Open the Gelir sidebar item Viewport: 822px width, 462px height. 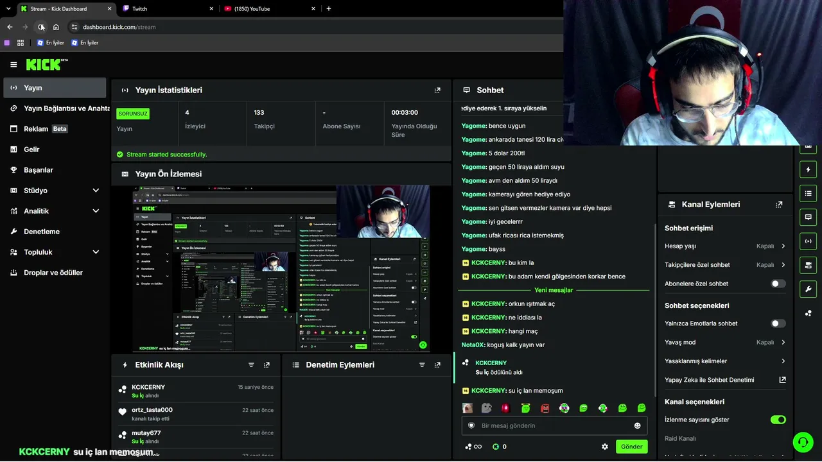tap(55, 150)
